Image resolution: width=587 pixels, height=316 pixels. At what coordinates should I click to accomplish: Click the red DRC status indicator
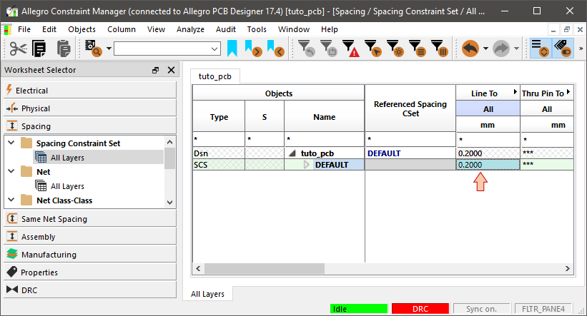pos(420,309)
